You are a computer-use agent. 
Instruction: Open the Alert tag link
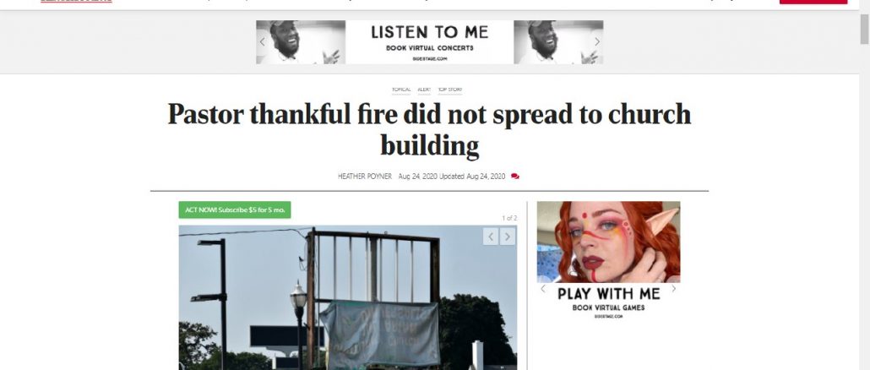424,90
